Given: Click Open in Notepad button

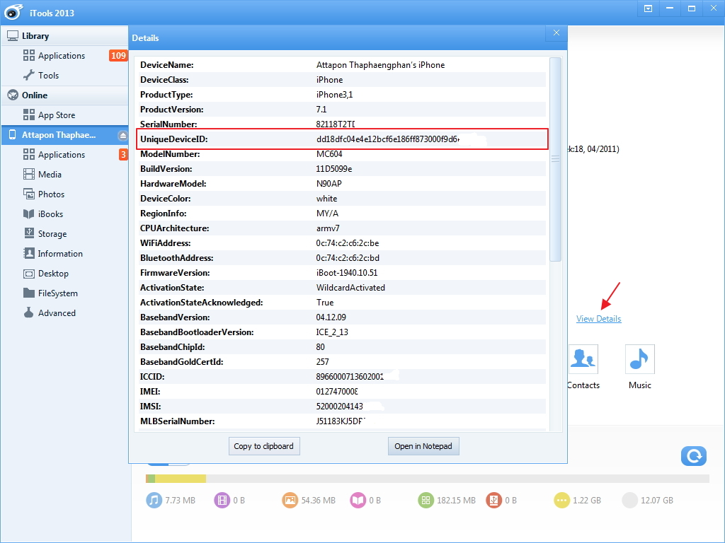Looking at the screenshot, I should pyautogui.click(x=423, y=446).
